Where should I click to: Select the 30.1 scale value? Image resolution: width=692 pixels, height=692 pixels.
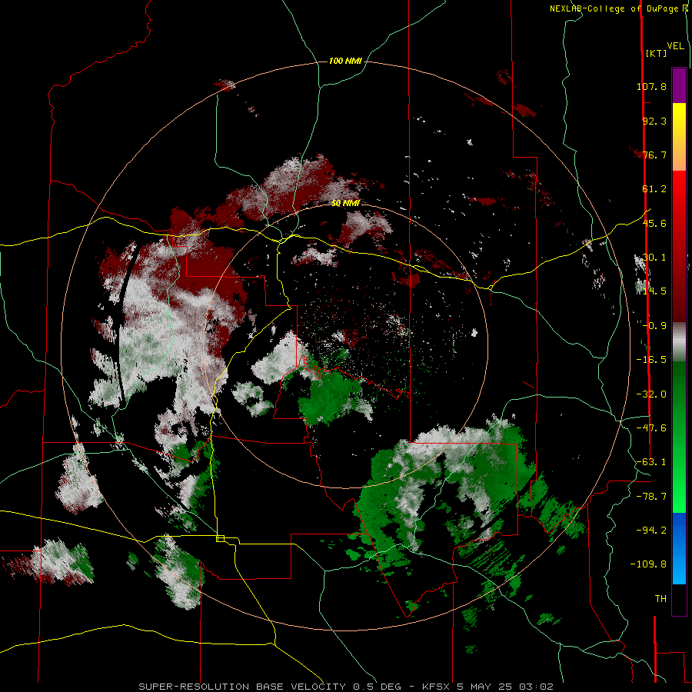tap(654, 258)
